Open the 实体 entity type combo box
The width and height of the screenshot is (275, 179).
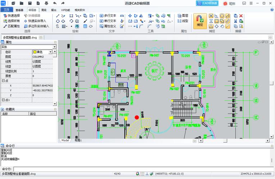pyautogui.click(x=28, y=47)
